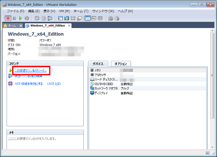Open the ファイル (F) menu
The image size is (217, 157).
coord(15,11)
